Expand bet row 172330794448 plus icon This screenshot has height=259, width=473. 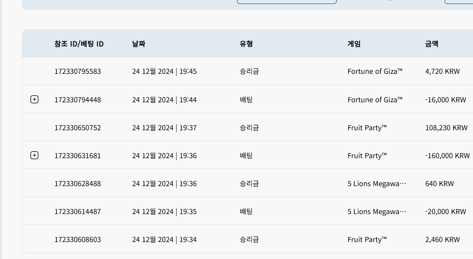click(34, 99)
